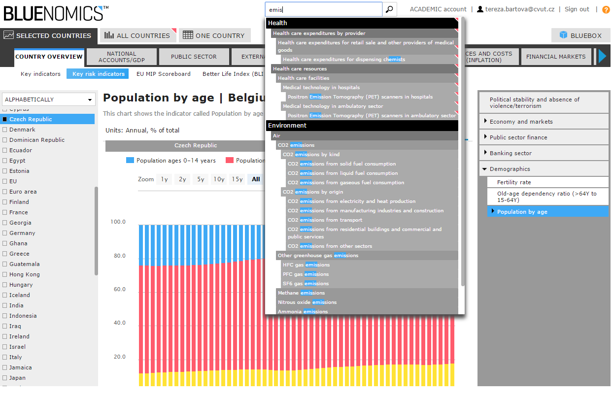Click the blue right arrow to scroll tabs
The height and width of the screenshot is (399, 613).
click(602, 57)
